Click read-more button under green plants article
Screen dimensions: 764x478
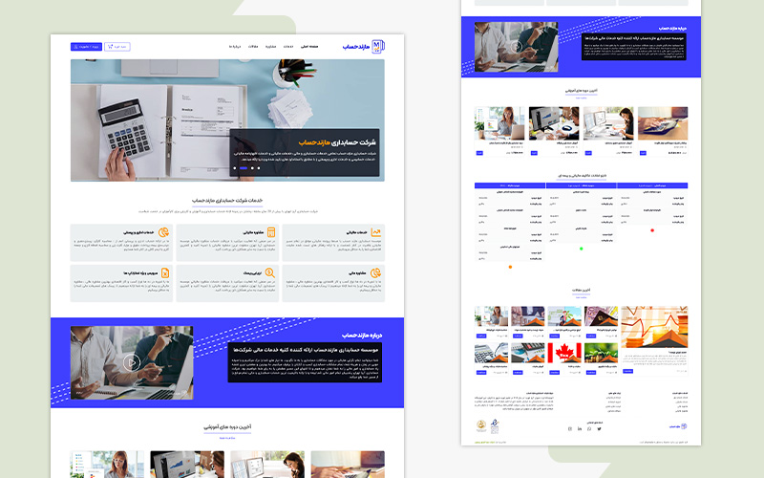(x=591, y=373)
